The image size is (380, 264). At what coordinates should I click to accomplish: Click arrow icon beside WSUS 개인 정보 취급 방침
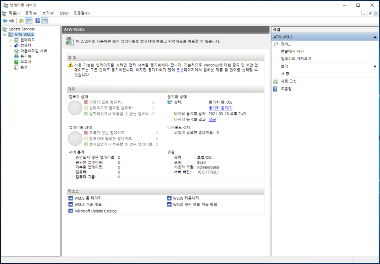pos(169,204)
